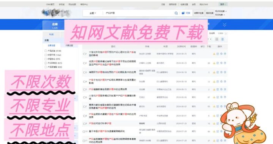Open the 主题 search field dropdown

pyautogui.click(x=93, y=13)
